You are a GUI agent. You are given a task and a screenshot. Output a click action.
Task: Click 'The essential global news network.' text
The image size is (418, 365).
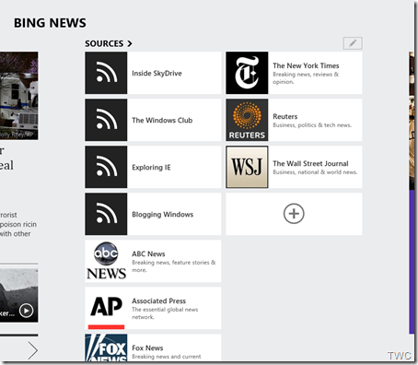point(165,313)
